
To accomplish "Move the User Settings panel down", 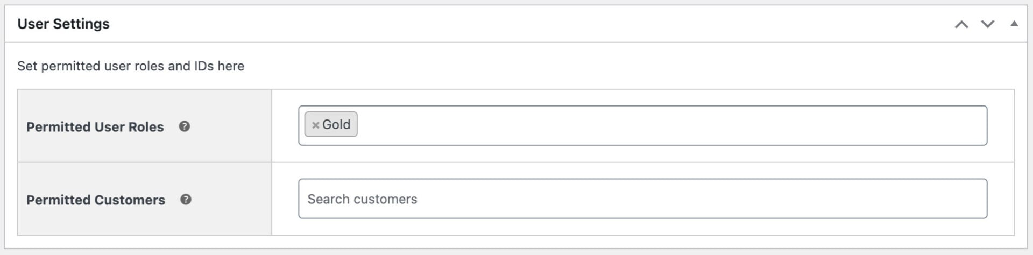I will [987, 24].
